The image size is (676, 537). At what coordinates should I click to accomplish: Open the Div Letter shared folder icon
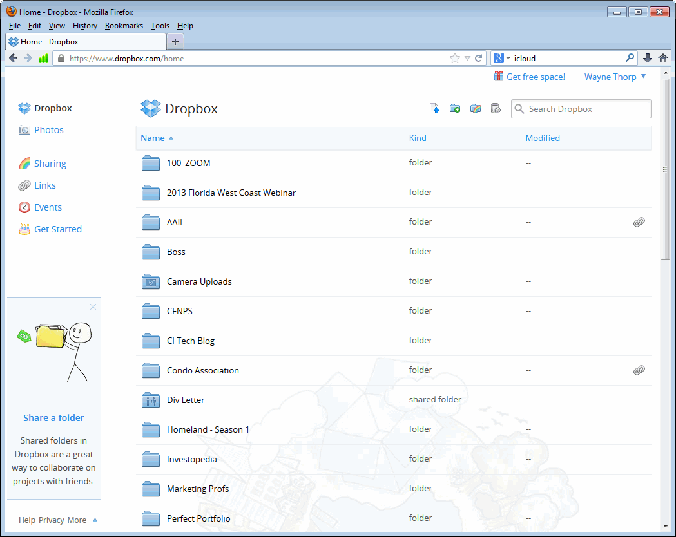tap(151, 400)
